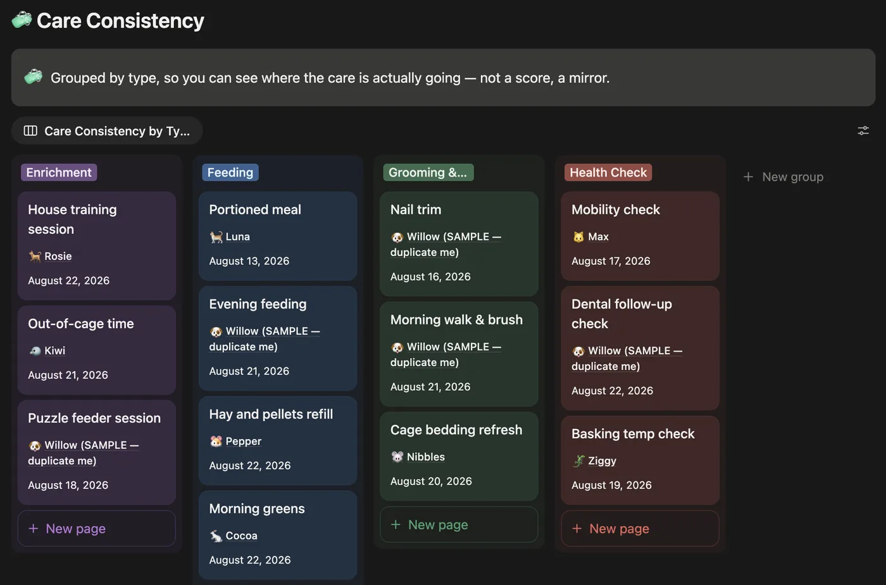
Task: Click Cocoa's rabbit icon in Morning greens card
Action: click(216, 536)
